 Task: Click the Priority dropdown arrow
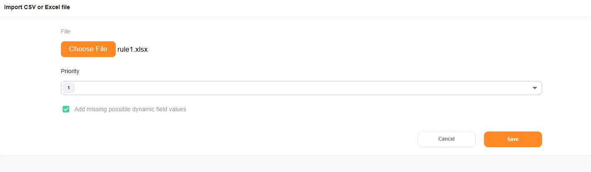tap(535, 88)
